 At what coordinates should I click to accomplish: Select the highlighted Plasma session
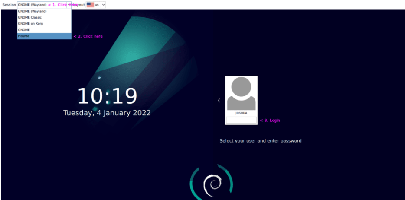(44, 36)
